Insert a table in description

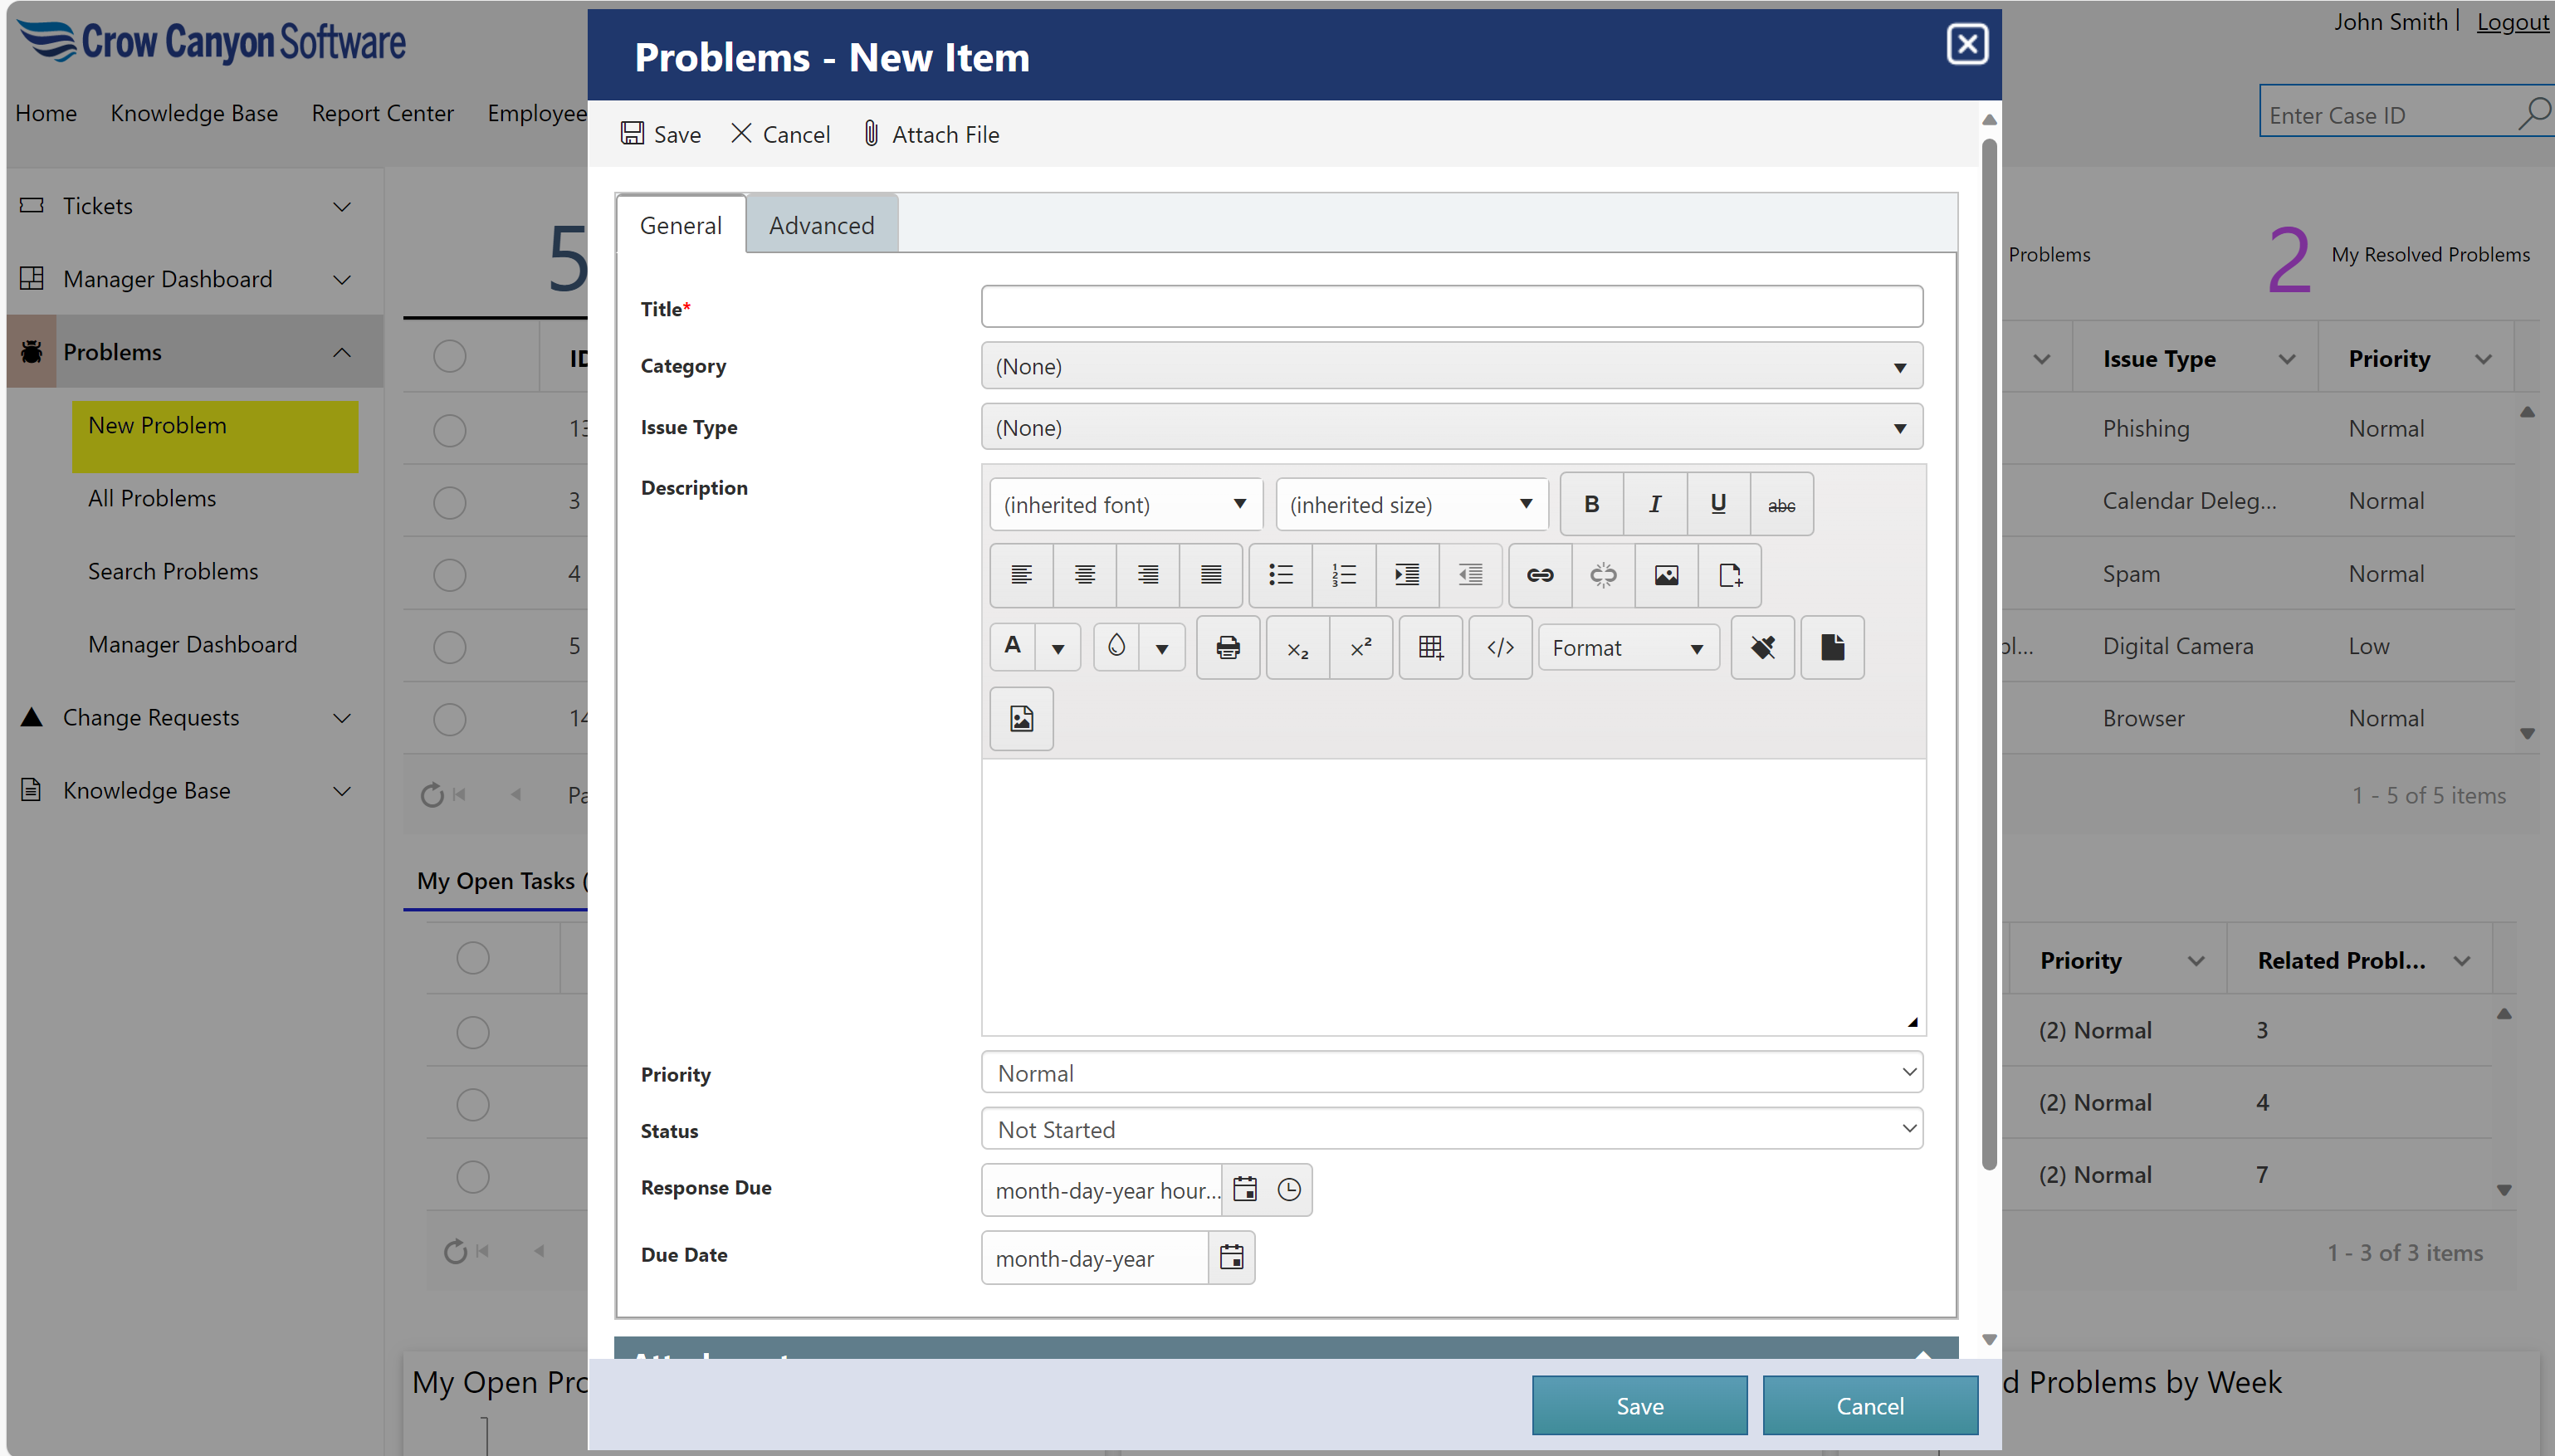point(1430,648)
